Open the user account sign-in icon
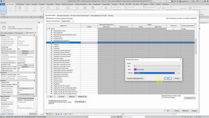 click(x=180, y=1)
